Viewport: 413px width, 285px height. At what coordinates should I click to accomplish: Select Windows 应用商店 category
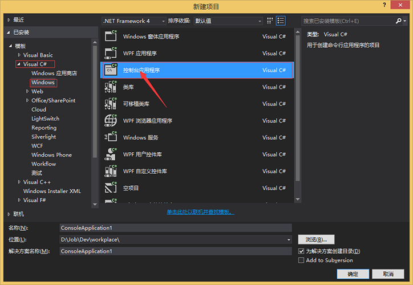(x=54, y=73)
